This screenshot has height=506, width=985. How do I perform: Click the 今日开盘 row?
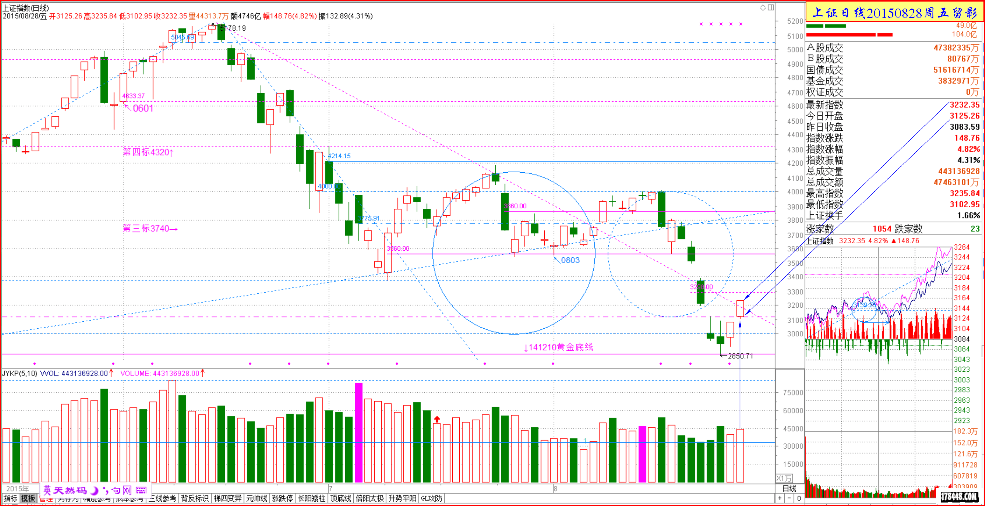[893, 116]
